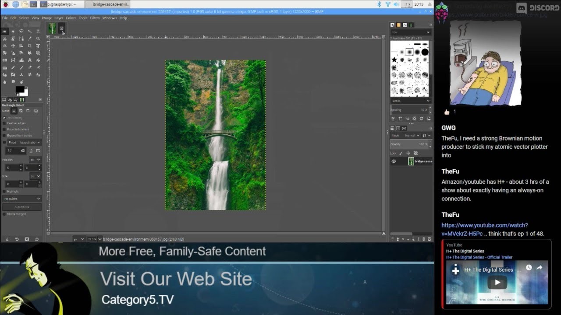Image resolution: width=561 pixels, height=315 pixels.
Task: Toggle Antialiasing checkbox
Action: click(4, 118)
